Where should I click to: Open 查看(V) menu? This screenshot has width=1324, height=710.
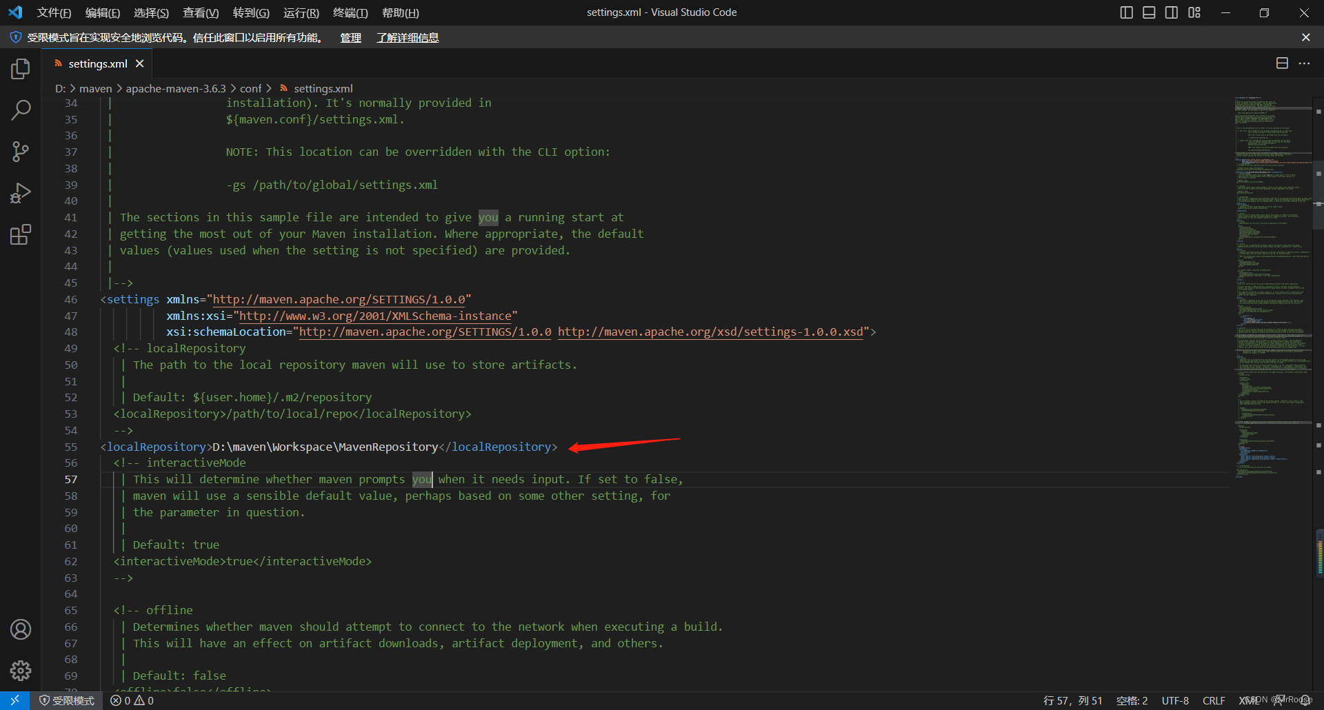click(x=201, y=12)
